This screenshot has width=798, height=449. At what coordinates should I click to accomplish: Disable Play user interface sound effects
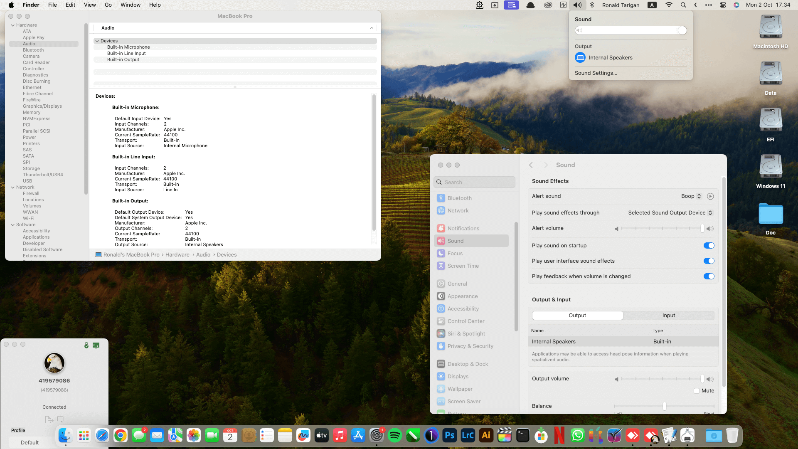(x=709, y=261)
